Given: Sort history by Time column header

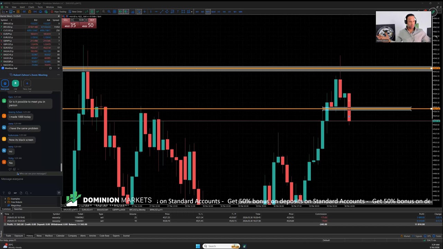Looking at the screenshot, I should (7, 214).
